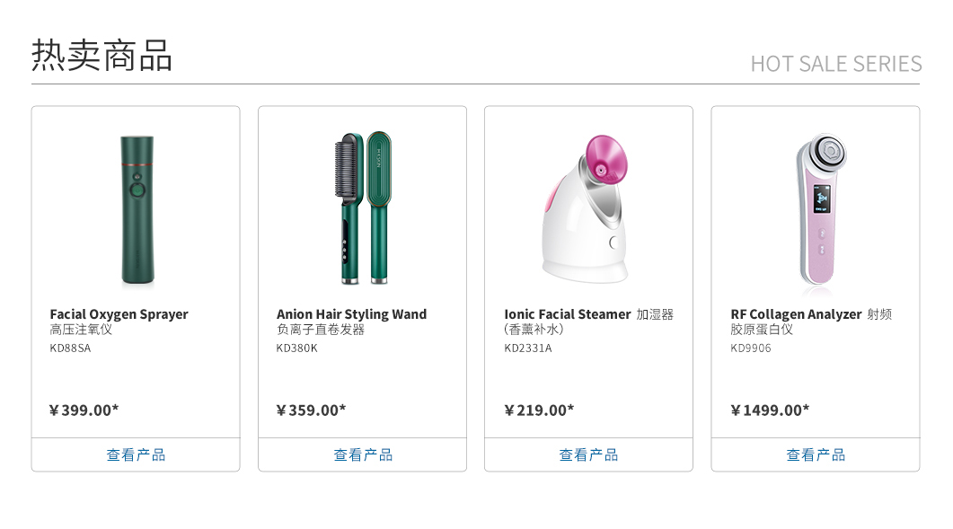Click the Anion Hair Styling Wand image

point(363,208)
